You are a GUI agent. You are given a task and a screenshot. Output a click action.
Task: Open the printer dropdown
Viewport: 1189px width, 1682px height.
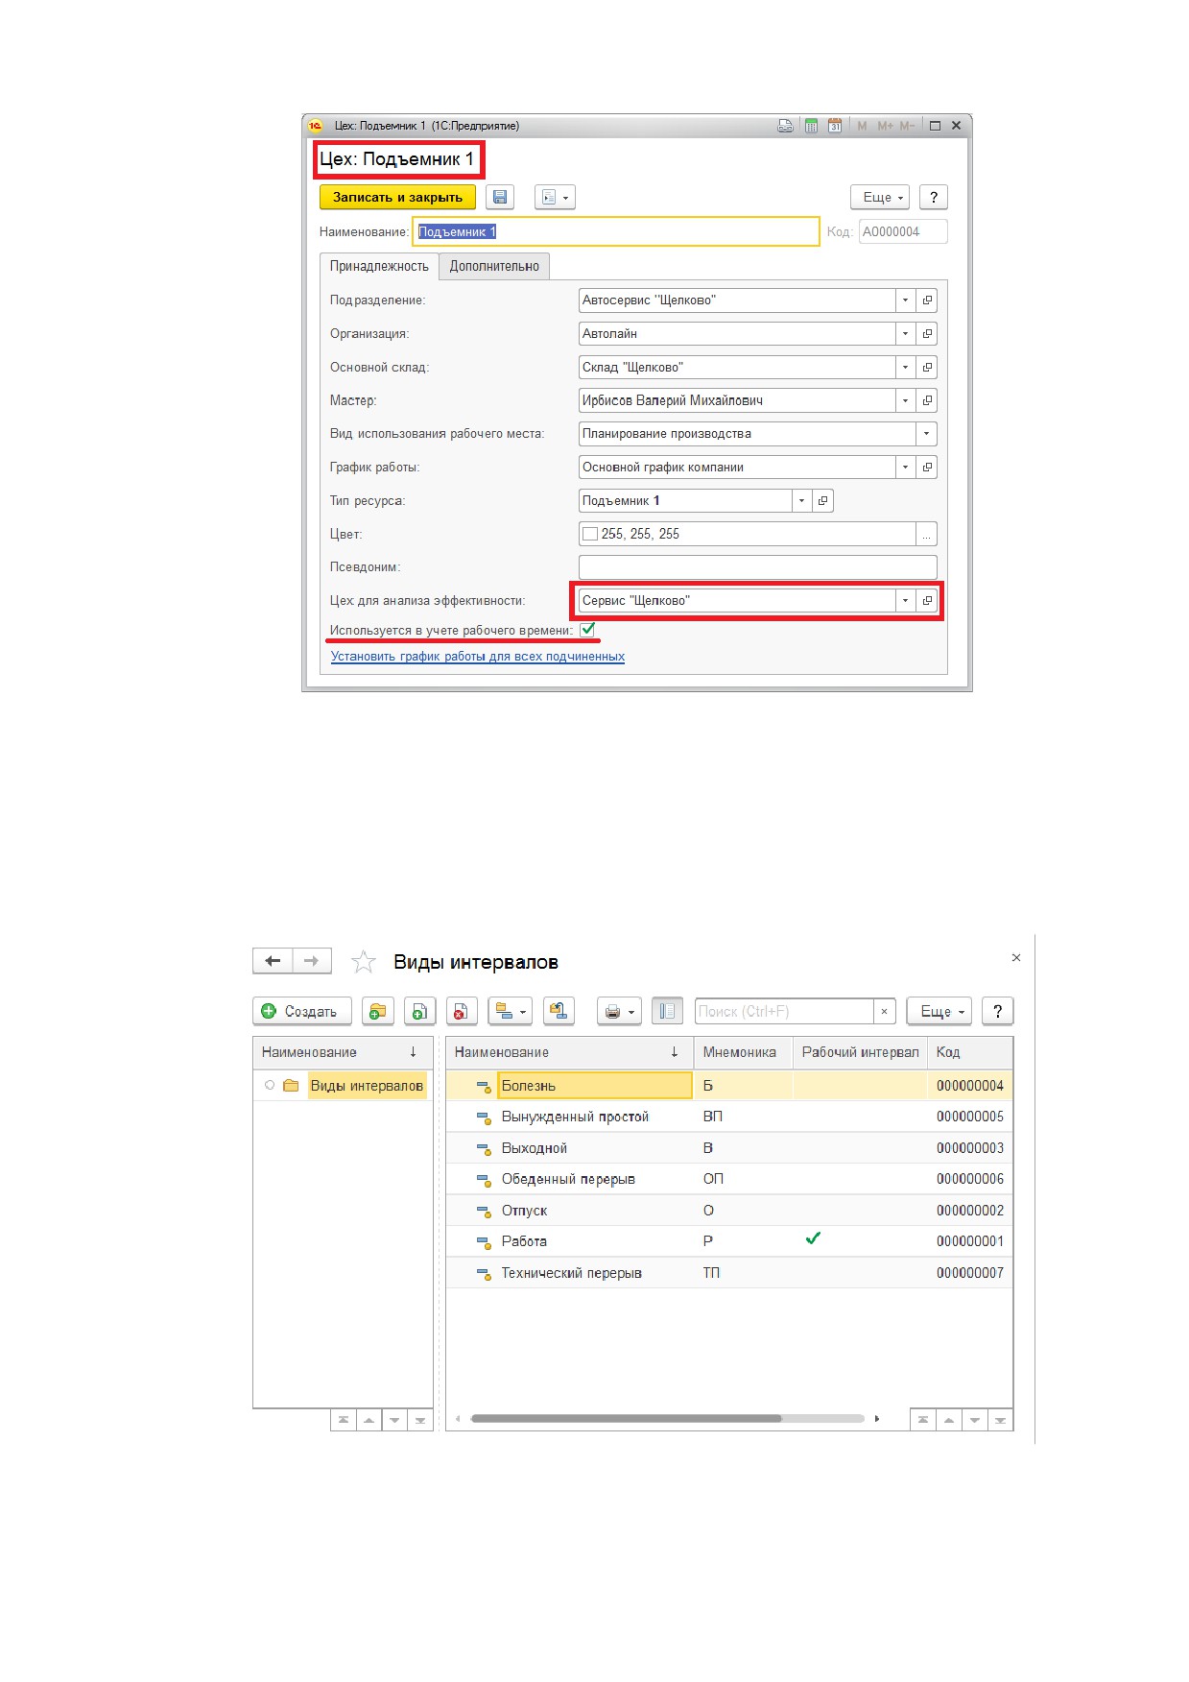click(619, 1011)
